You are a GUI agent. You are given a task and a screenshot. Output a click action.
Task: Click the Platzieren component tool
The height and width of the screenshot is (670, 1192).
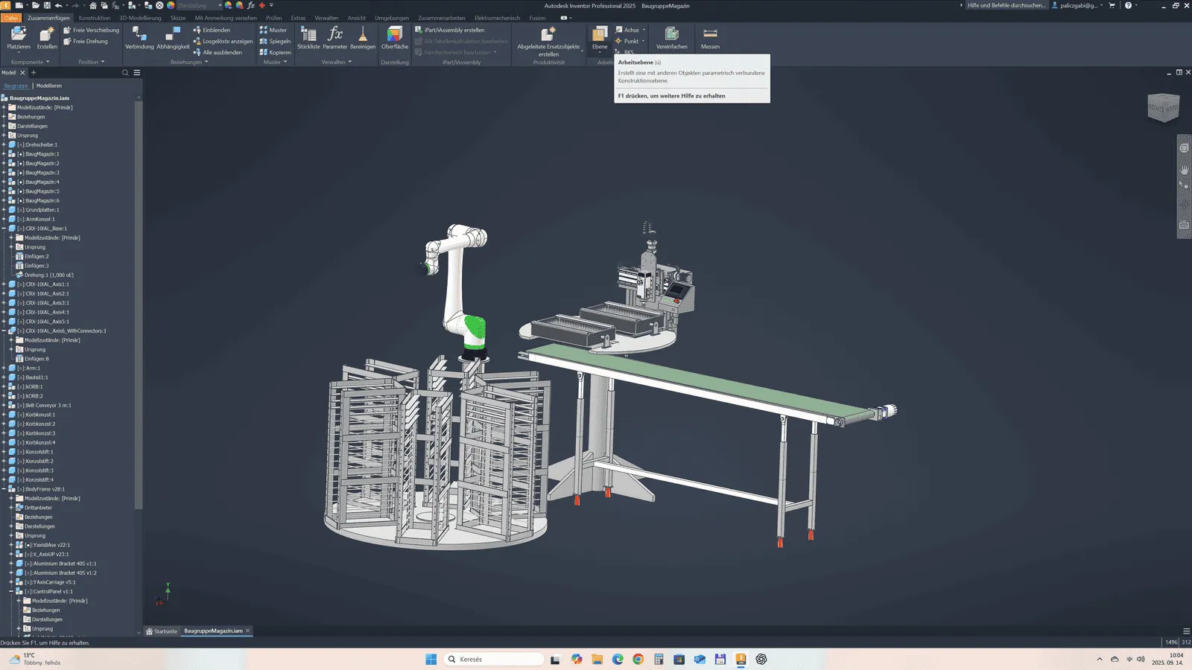click(x=19, y=37)
